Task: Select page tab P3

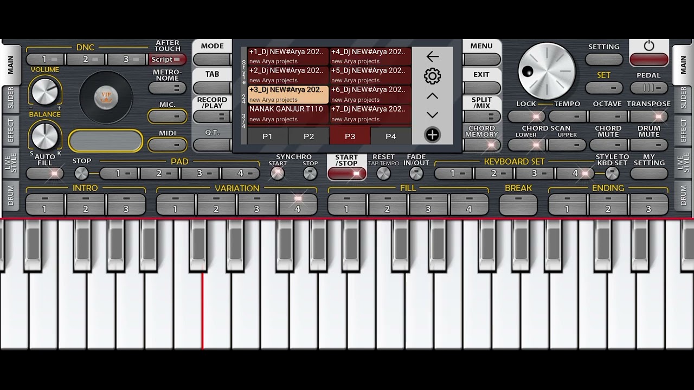Action: click(x=350, y=136)
